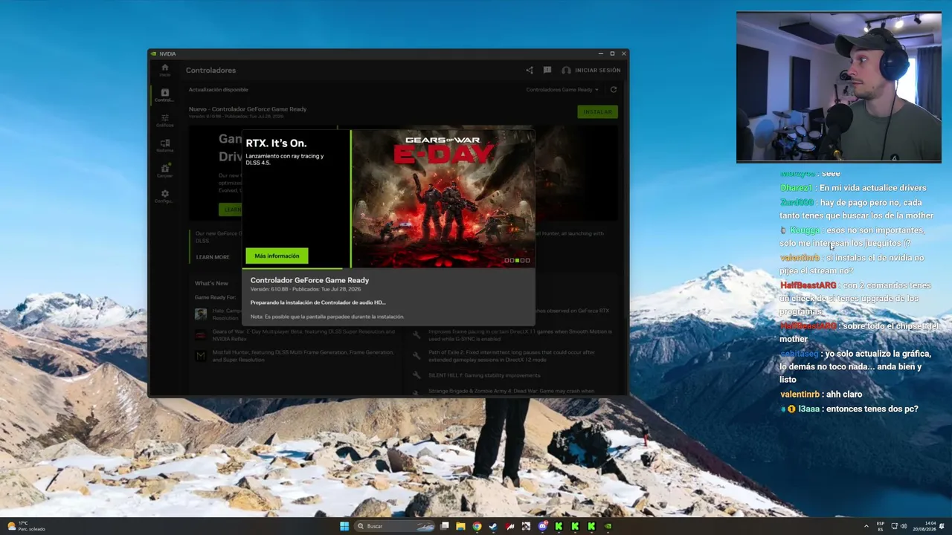Open the notification bell in system tray
The image size is (952, 535).
943,526
